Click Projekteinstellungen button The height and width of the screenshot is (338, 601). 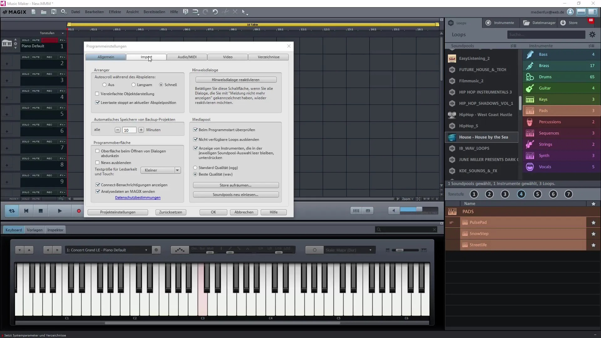coord(118,212)
